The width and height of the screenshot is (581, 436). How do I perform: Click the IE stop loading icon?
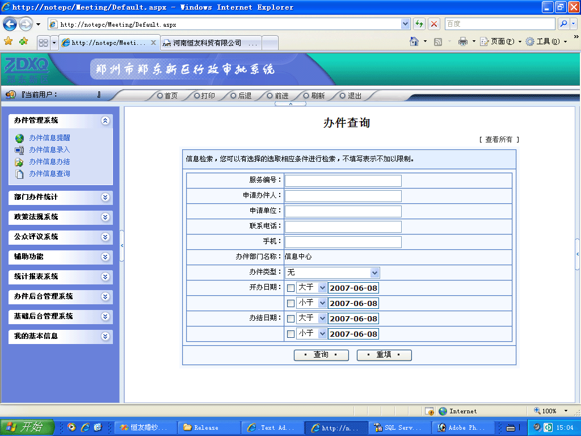pyautogui.click(x=434, y=24)
